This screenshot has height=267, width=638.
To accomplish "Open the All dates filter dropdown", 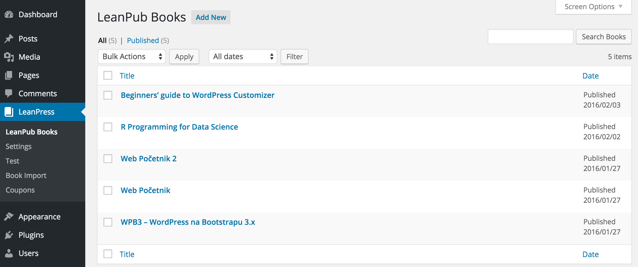I will [243, 56].
